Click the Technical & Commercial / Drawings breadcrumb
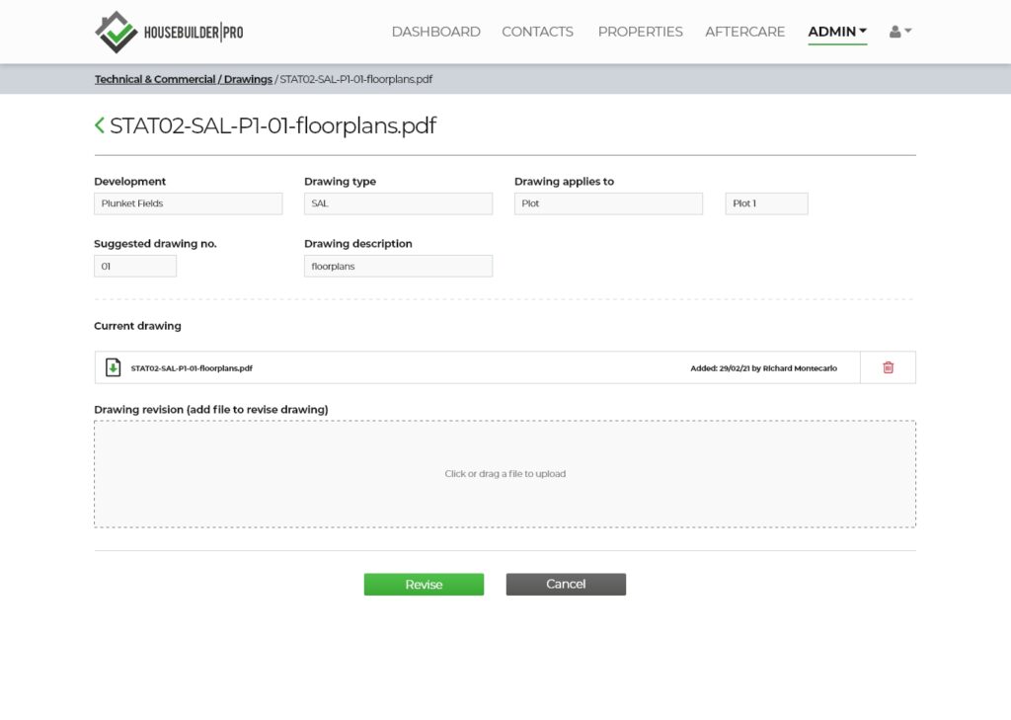Screen dimensions: 1011x720 coord(183,79)
